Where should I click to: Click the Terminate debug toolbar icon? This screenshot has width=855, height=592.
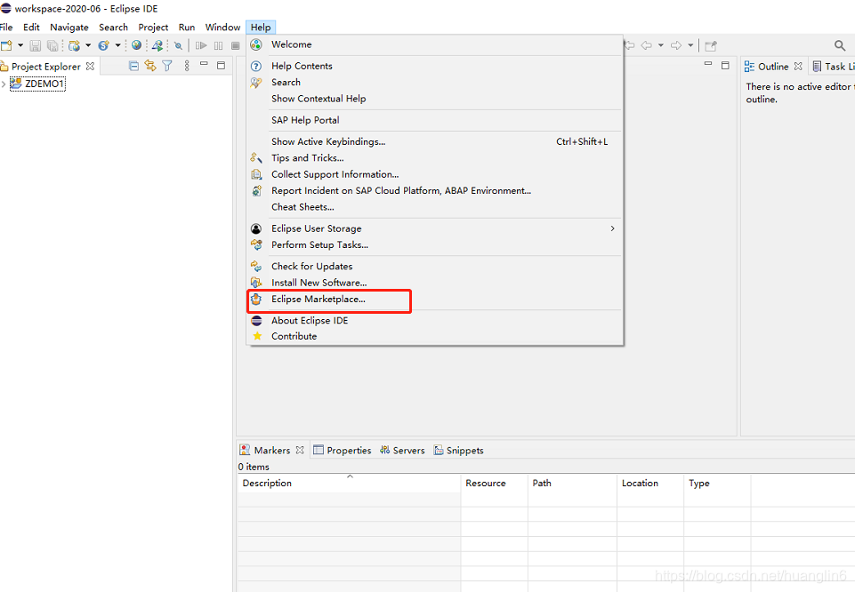coord(236,45)
